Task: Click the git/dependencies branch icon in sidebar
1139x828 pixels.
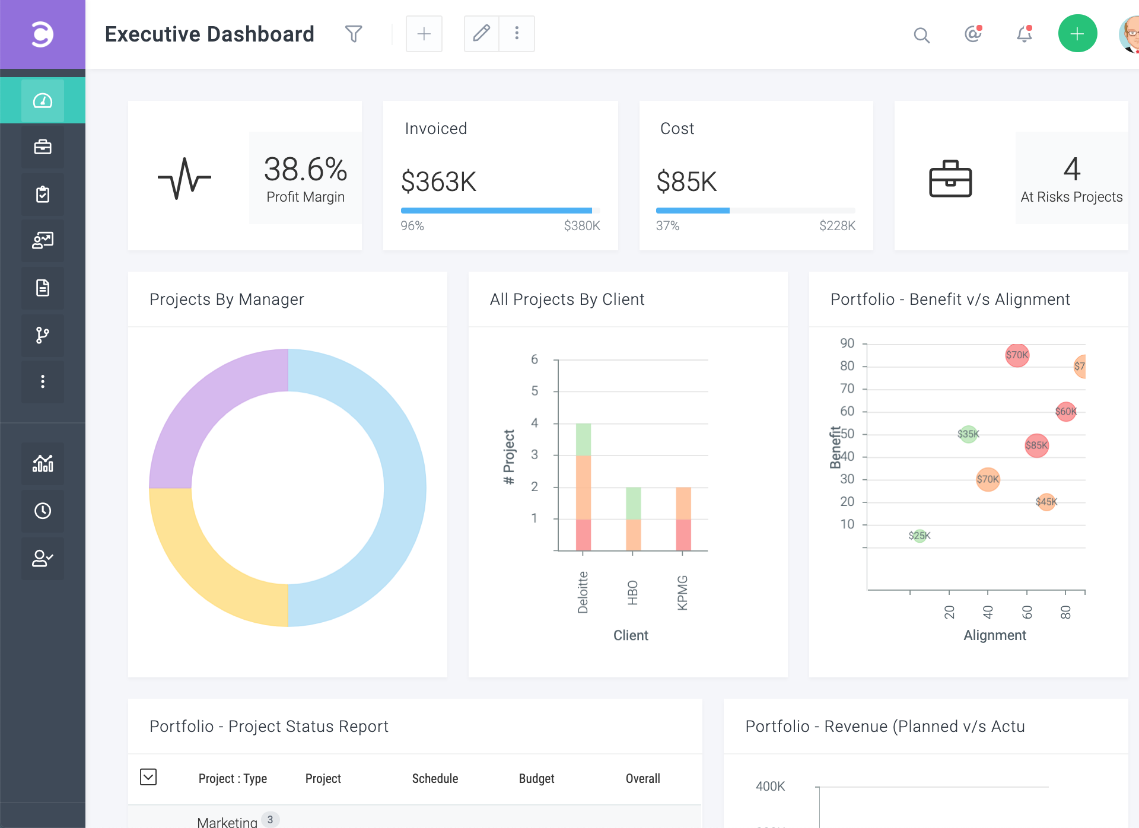Action: pyautogui.click(x=42, y=335)
